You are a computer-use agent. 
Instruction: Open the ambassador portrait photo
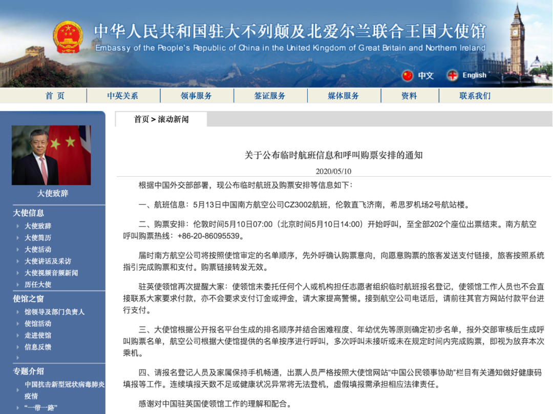51,155
